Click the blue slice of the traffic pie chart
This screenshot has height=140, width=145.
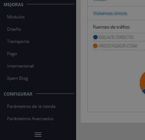click(144, 92)
